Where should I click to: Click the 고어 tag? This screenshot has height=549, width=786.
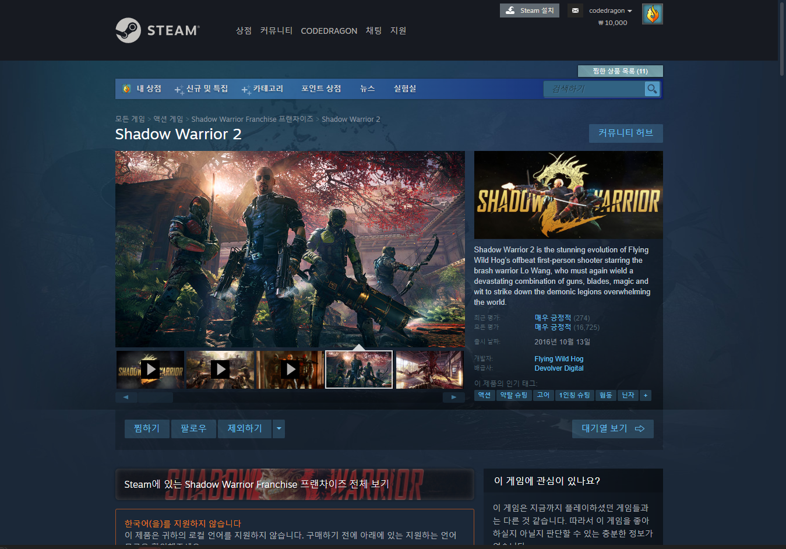[543, 396]
